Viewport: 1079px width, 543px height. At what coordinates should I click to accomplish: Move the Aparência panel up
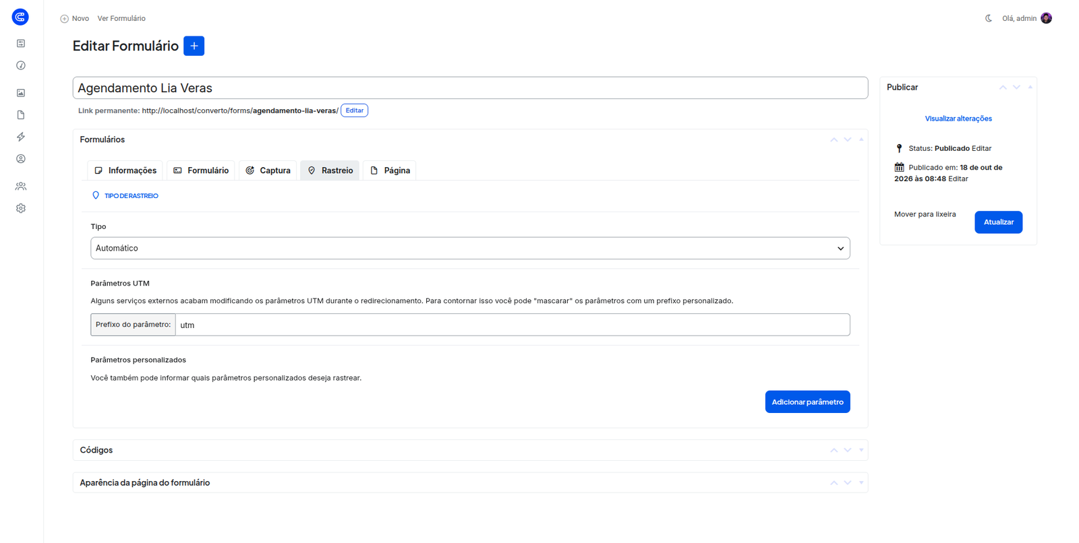(x=834, y=482)
